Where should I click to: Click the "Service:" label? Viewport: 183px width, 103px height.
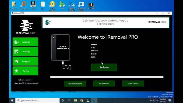[94, 51]
